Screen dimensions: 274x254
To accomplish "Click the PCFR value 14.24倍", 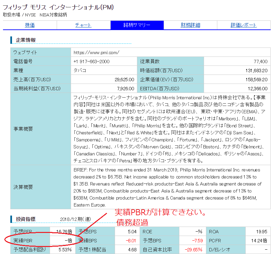I will [259, 241].
